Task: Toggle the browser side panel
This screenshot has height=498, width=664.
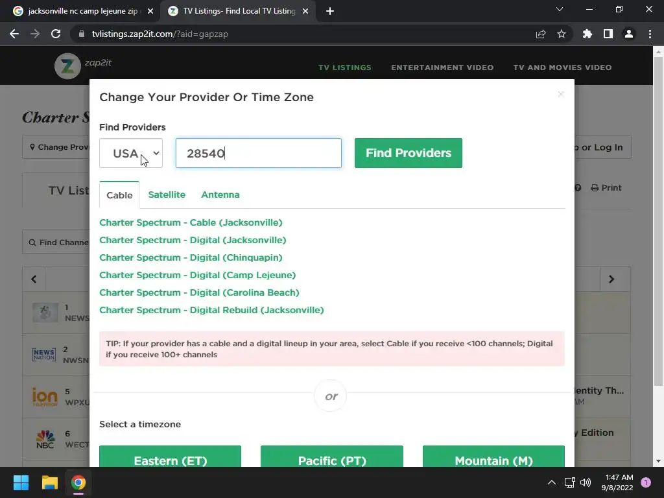Action: (x=608, y=34)
